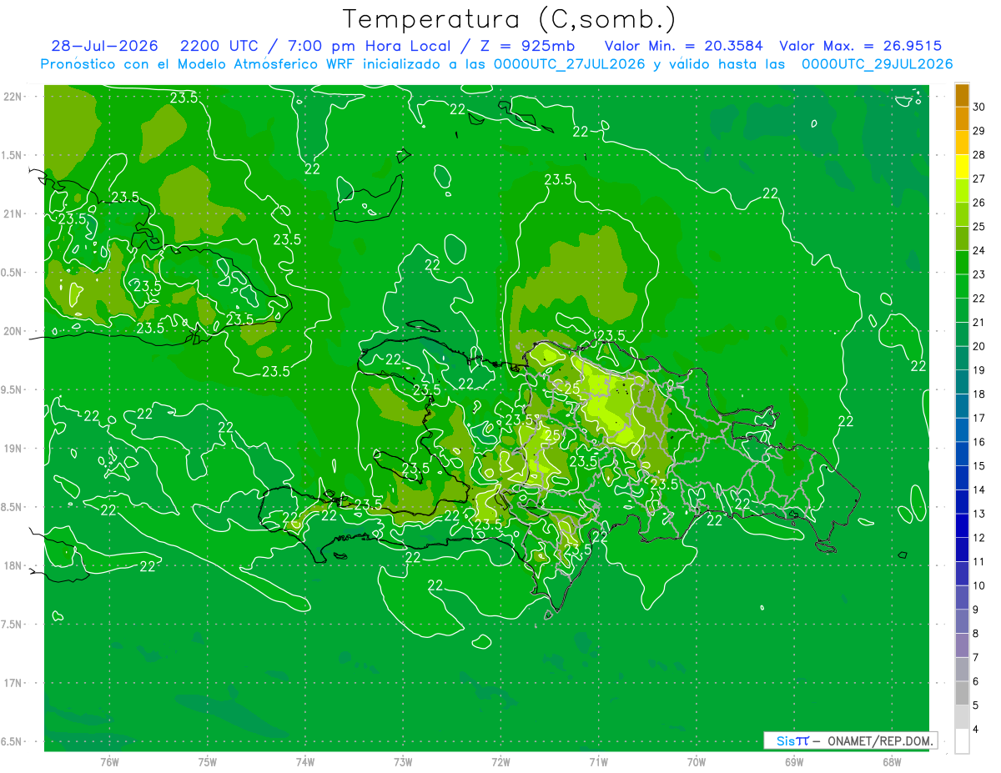Image resolution: width=1001 pixels, height=773 pixels.
Task: Click the color bar value '30'
Action: (x=979, y=107)
